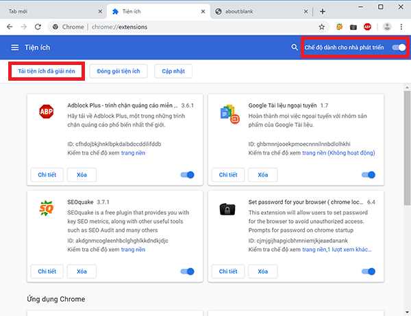
Task: Click the Adblock Plus card logo
Action: click(47, 111)
